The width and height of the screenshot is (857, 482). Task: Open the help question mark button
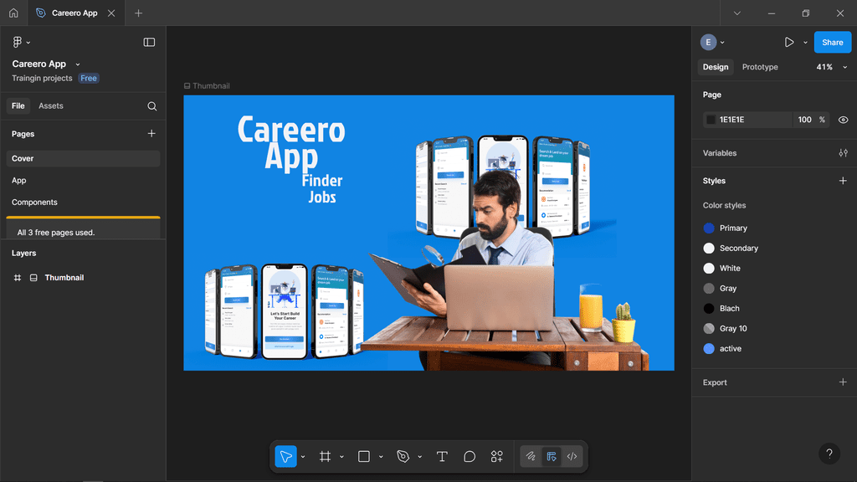point(829,453)
